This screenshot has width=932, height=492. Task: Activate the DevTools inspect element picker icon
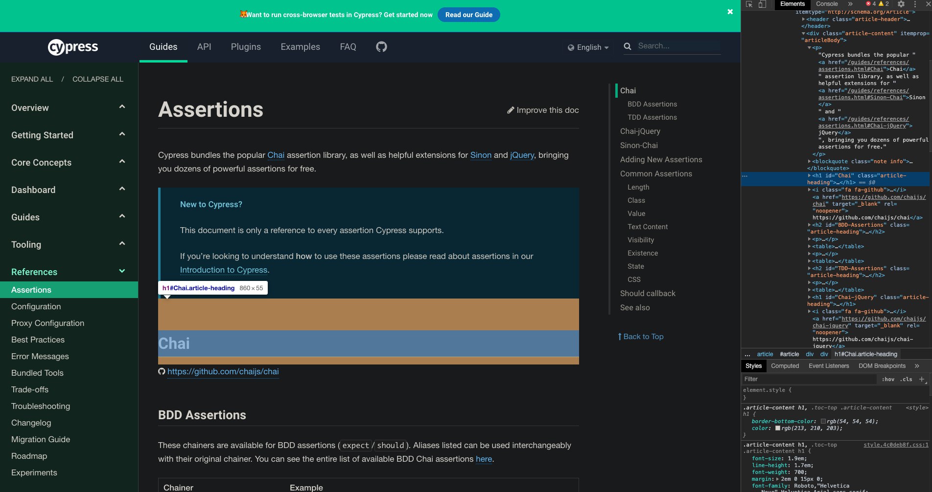click(749, 4)
